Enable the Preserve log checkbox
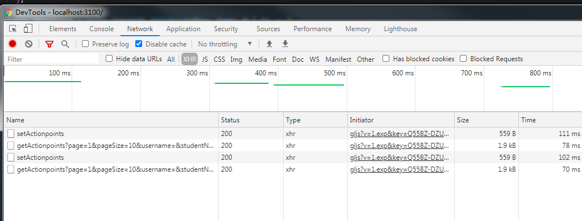582x221 pixels. tap(85, 44)
